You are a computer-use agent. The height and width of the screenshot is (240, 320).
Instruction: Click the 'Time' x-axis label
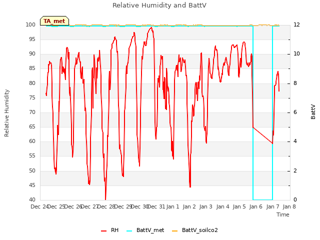click(283, 214)
